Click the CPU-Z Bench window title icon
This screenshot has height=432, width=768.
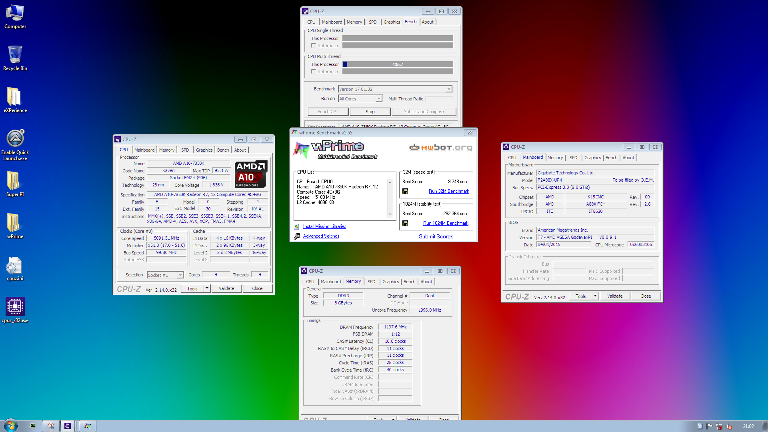click(305, 11)
